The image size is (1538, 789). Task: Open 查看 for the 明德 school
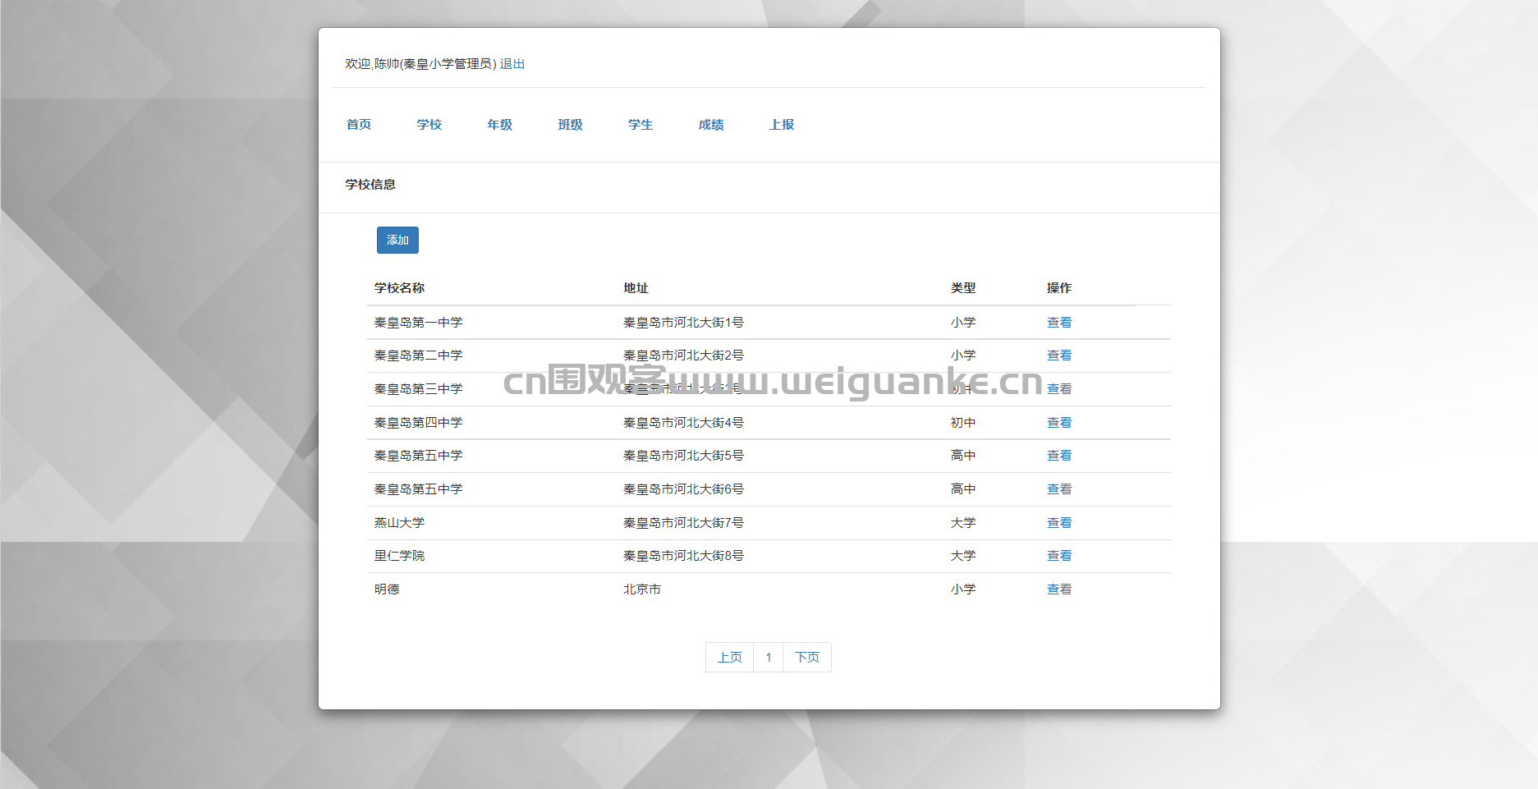[1059, 589]
